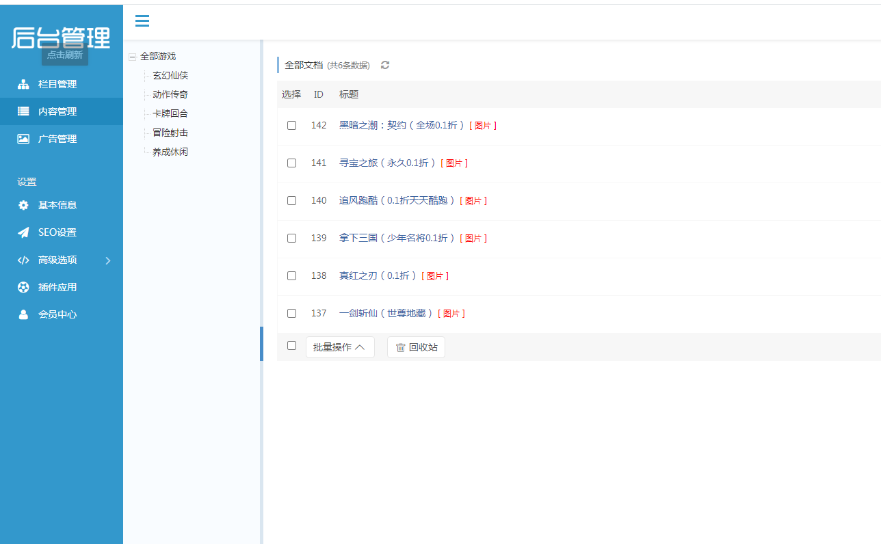Screen dimensions: 881x544
Task: Click the 选择 column header
Action: pyautogui.click(x=291, y=94)
